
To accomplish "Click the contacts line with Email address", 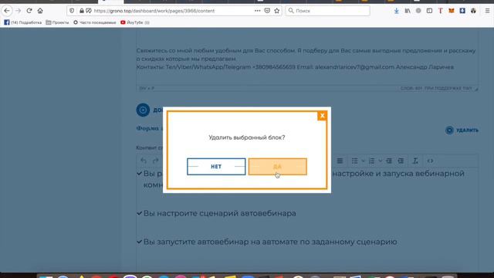I will (295, 67).
